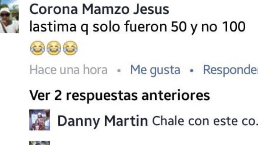Click the word 'anteriores' in replies expander
This screenshot has height=145, width=258.
[x=176, y=95]
